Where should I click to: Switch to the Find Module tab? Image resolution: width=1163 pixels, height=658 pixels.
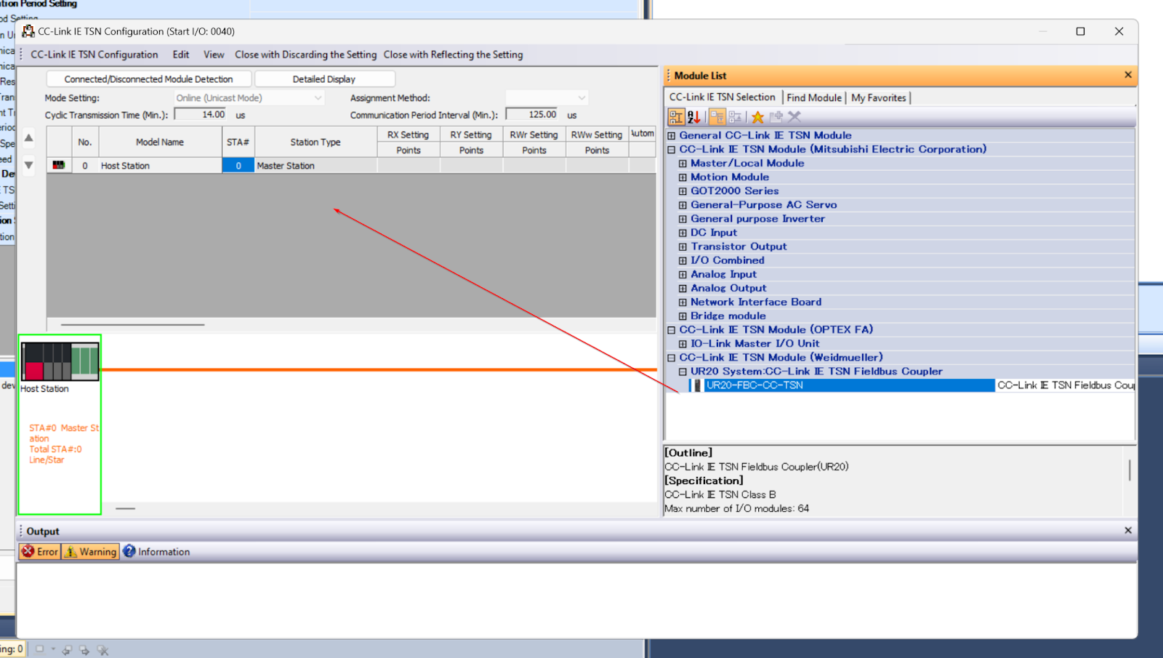[814, 97]
